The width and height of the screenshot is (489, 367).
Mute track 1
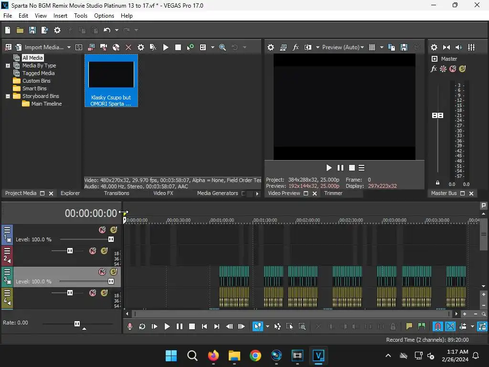coord(102,230)
